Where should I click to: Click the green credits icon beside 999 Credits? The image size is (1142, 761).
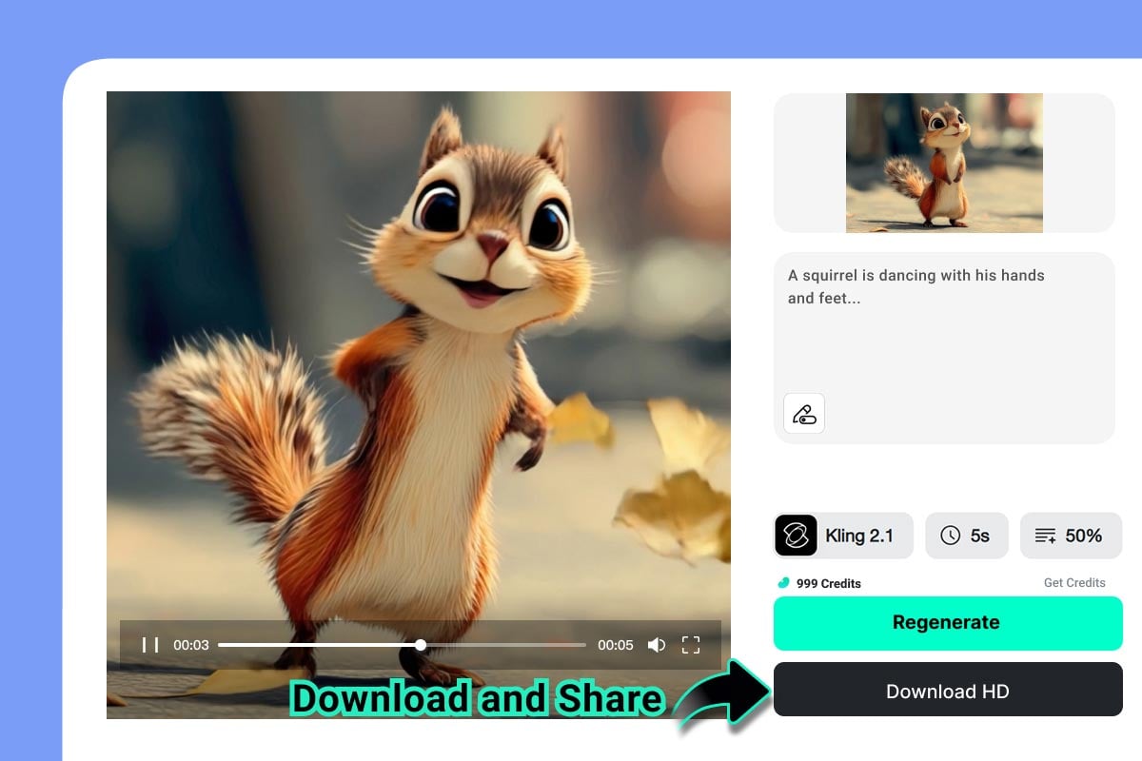(783, 583)
